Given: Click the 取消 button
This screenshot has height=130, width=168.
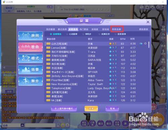Looking at the screenshot, I should [x=112, y=109].
